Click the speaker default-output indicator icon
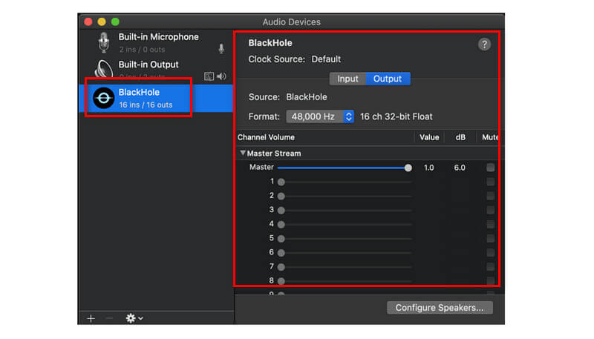Image resolution: width=594 pixels, height=339 pixels. pyautogui.click(x=221, y=76)
